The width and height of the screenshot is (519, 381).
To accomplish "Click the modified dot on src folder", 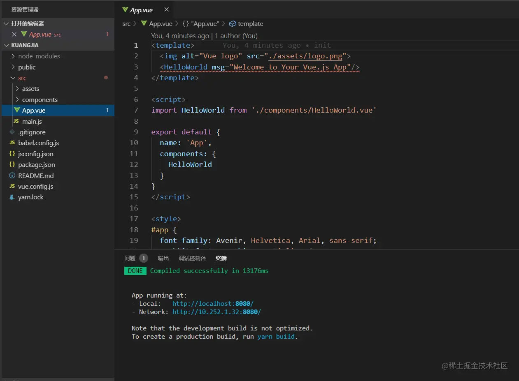I will (106, 78).
